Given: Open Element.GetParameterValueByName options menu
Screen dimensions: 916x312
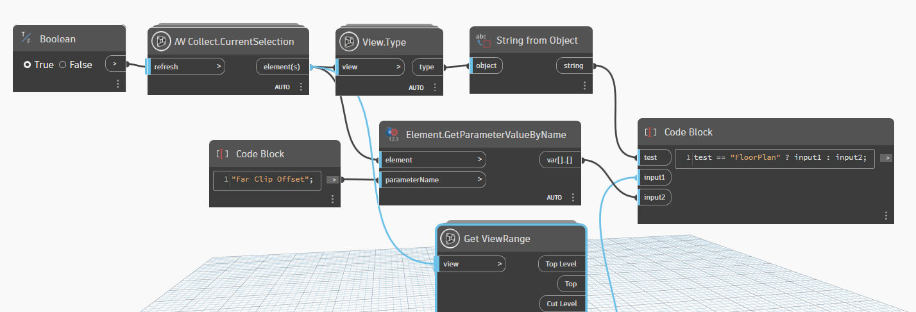Looking at the screenshot, I should (x=573, y=198).
